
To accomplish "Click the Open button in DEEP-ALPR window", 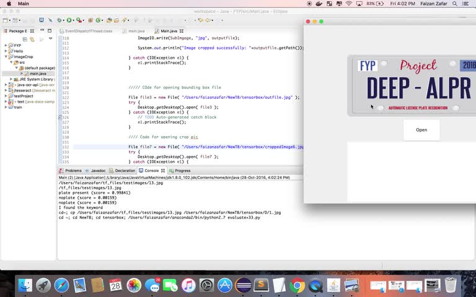I will click(x=421, y=130).
